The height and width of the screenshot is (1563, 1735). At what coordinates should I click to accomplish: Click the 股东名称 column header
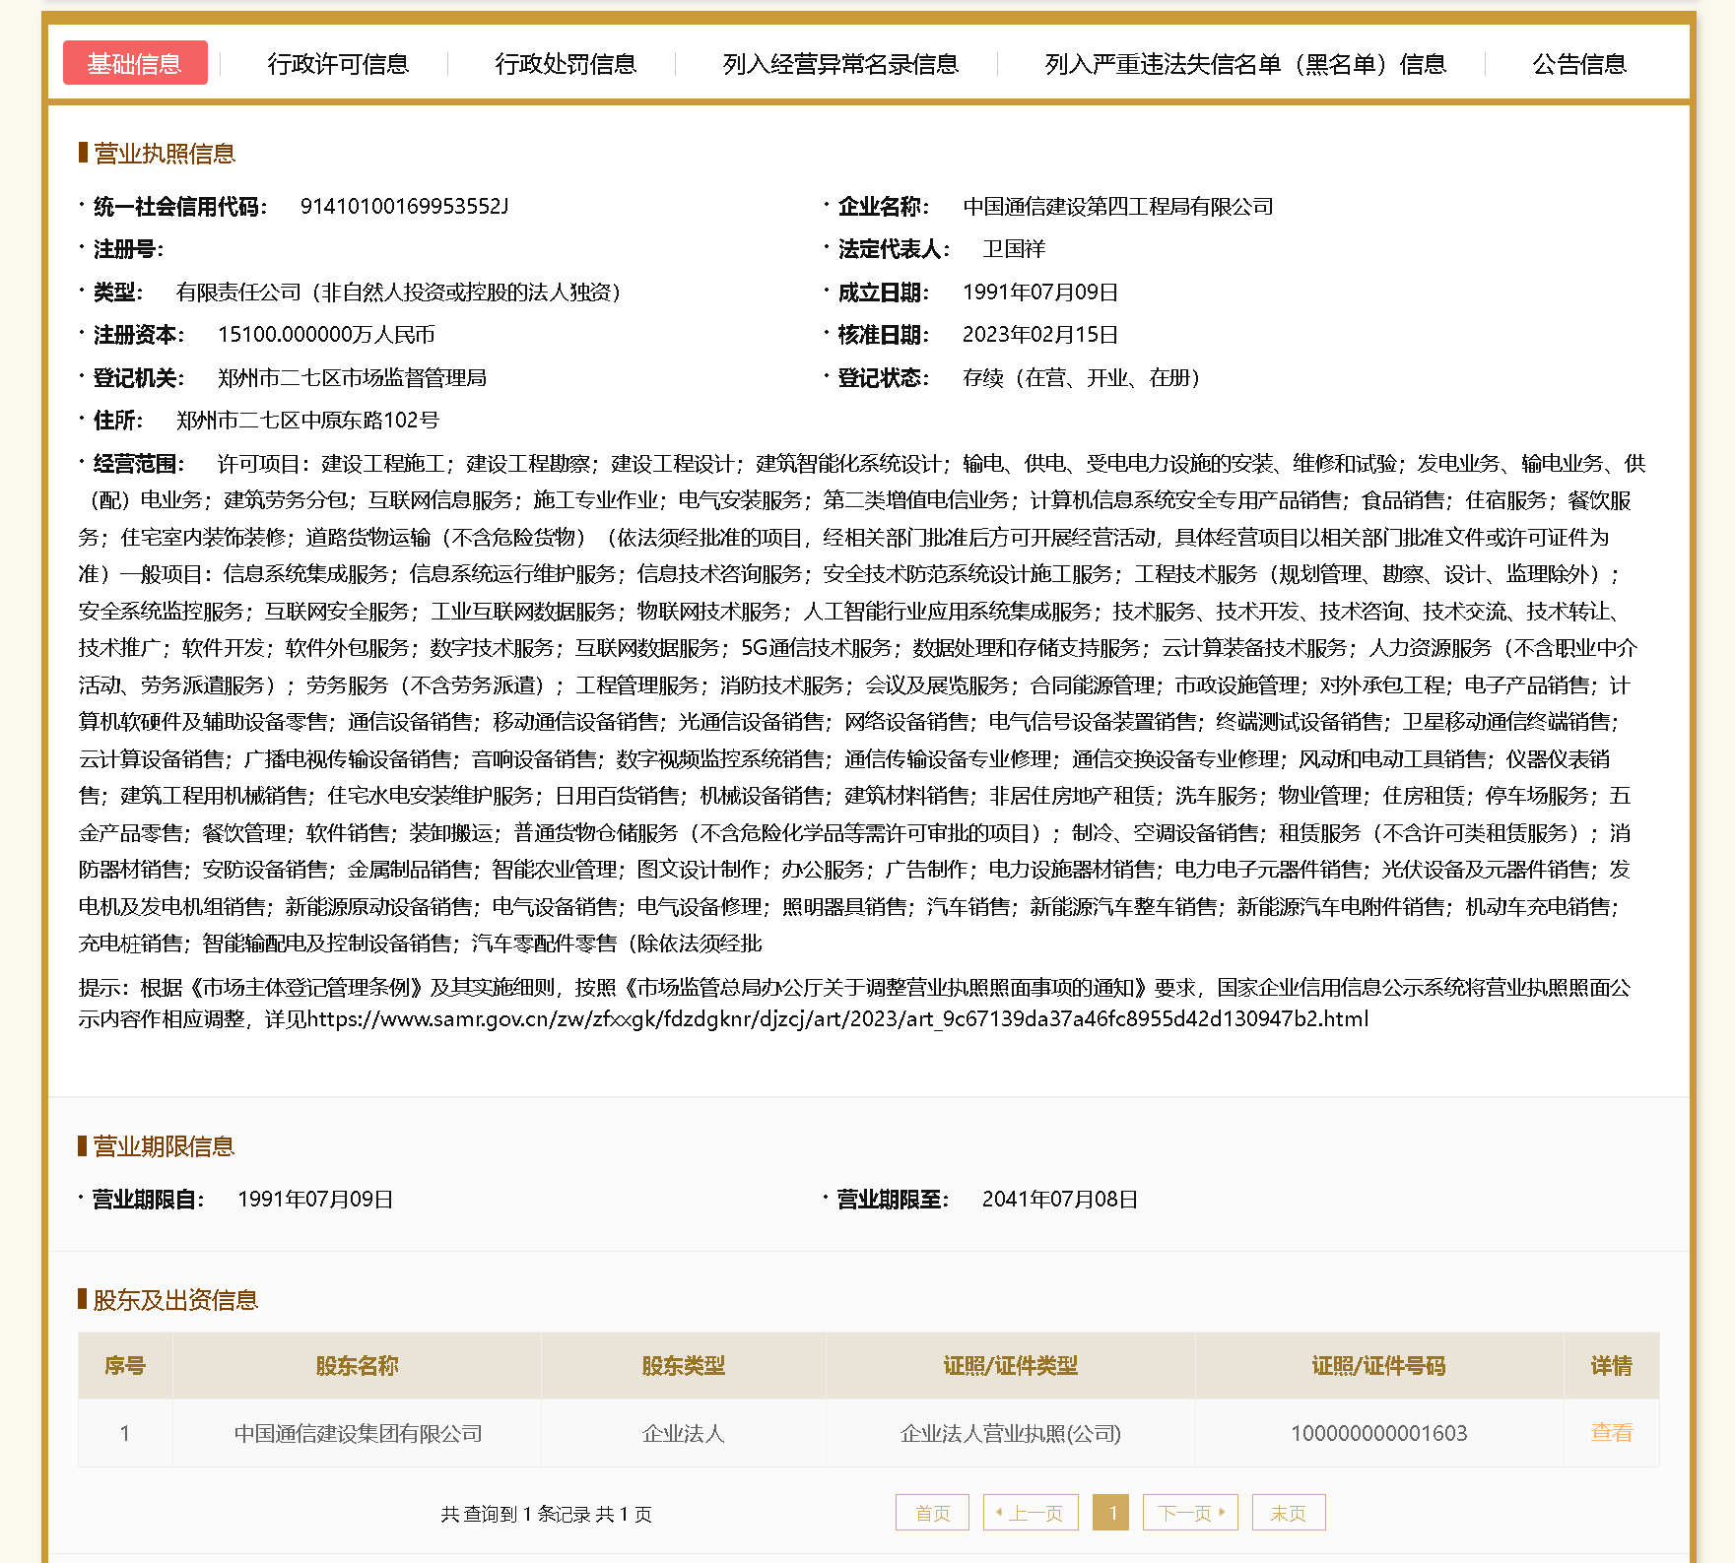(358, 1366)
